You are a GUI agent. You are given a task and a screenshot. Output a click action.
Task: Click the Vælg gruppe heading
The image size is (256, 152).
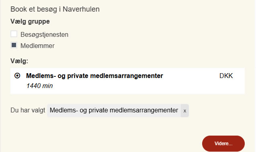click(30, 22)
